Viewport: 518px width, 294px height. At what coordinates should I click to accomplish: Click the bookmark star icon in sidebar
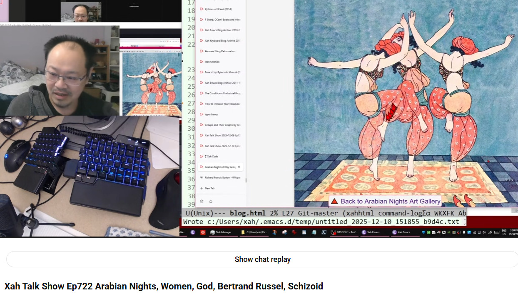coord(211,201)
